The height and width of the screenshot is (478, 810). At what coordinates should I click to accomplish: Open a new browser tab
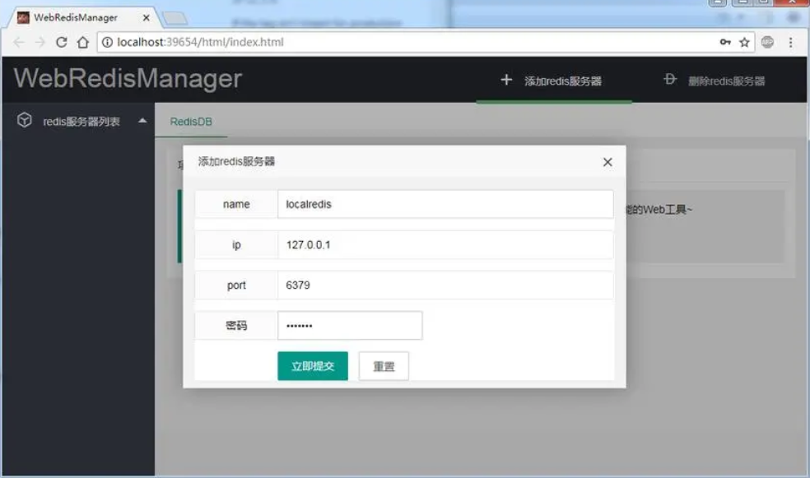(175, 19)
